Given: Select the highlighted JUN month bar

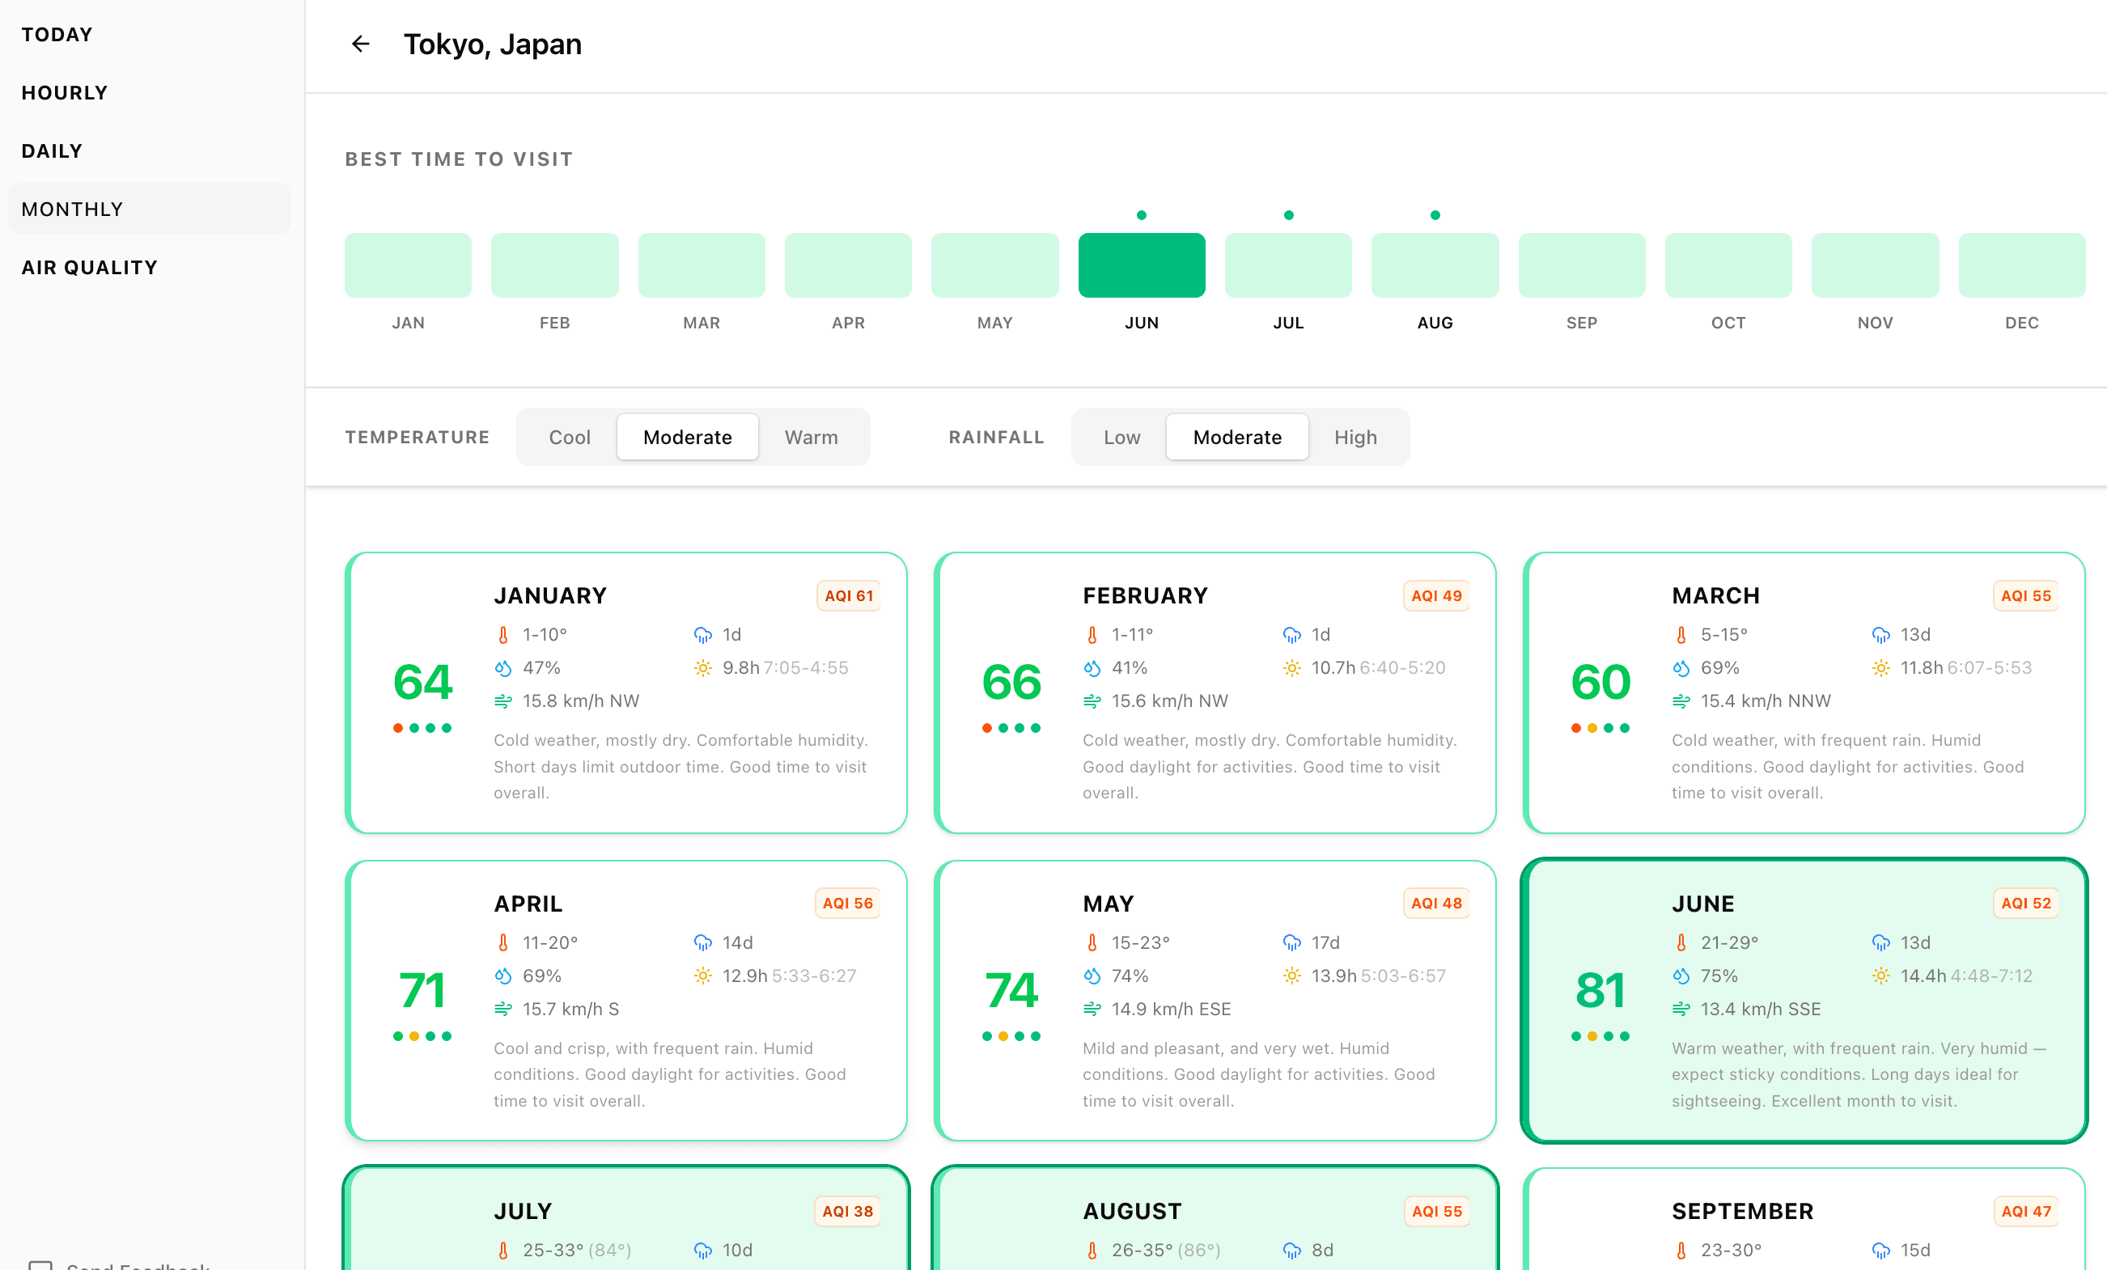Looking at the screenshot, I should (x=1141, y=265).
